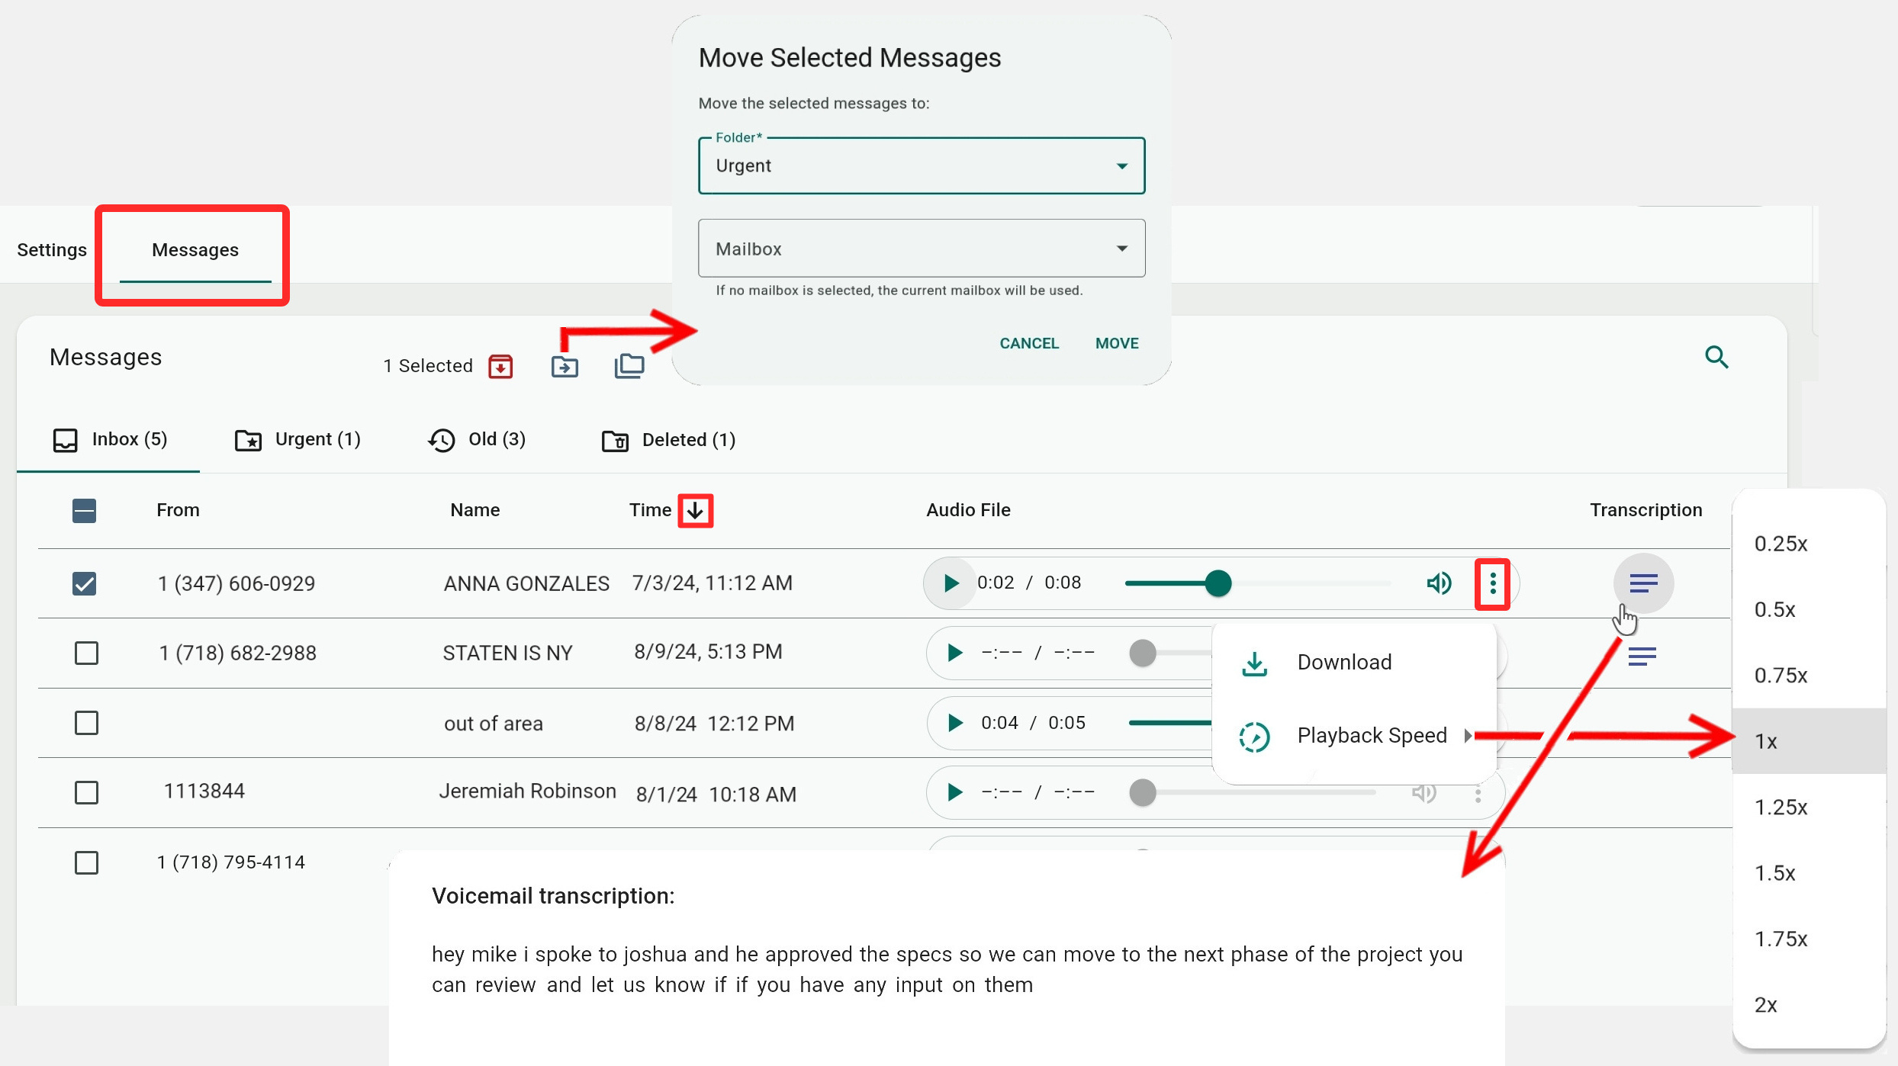Screen dimensions: 1898x1066
Task: Click the move-to-folder icon
Action: 565,367
